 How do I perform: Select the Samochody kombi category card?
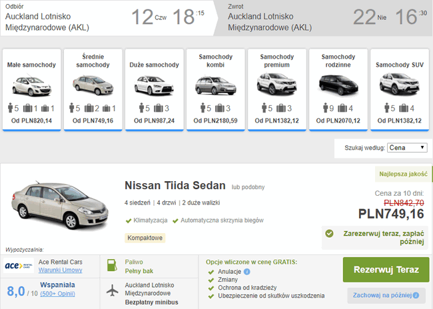click(x=216, y=90)
